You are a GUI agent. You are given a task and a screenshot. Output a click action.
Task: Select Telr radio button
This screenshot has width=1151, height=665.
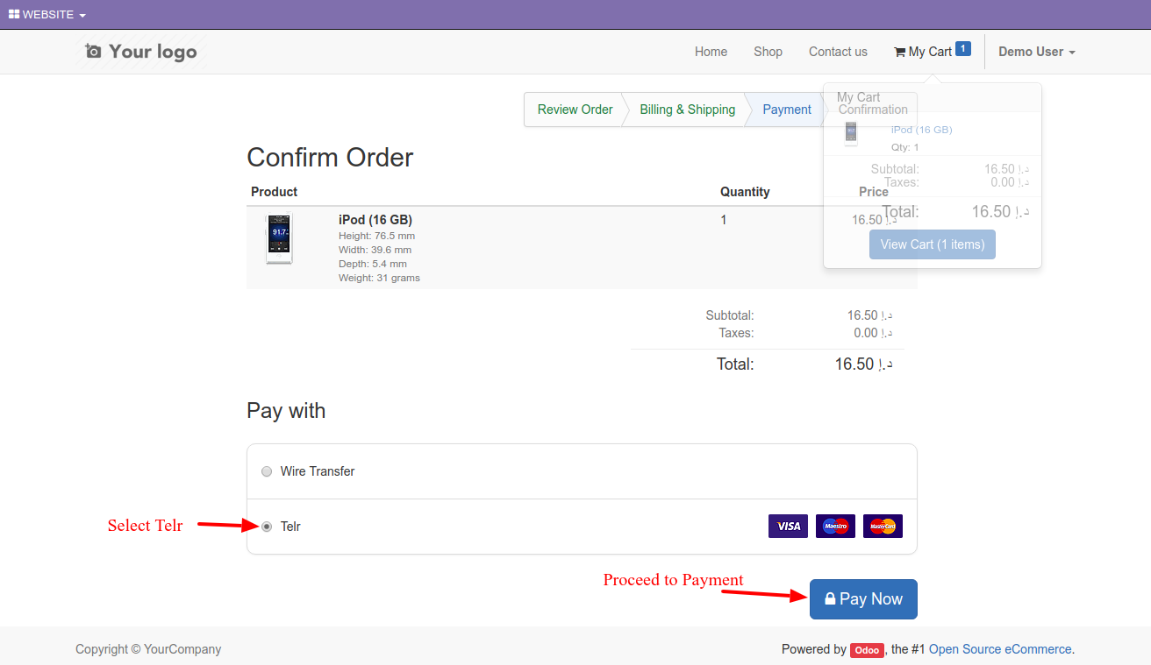[x=267, y=527]
